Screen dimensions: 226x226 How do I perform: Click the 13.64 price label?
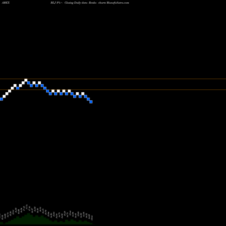click(x=92, y=217)
